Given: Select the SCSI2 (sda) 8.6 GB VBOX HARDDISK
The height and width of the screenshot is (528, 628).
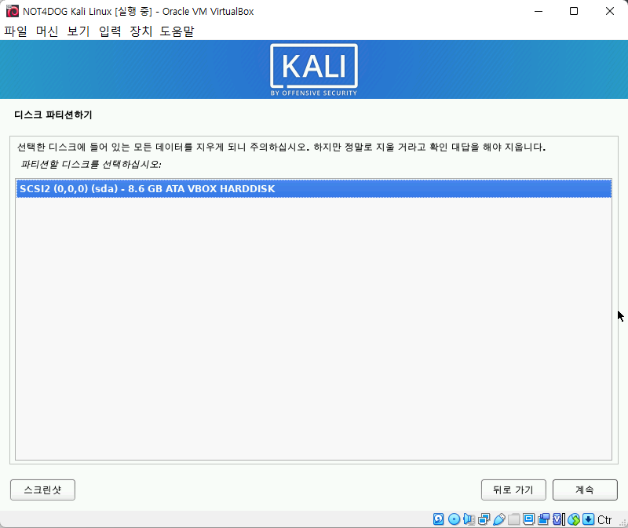Looking at the screenshot, I should (x=314, y=188).
